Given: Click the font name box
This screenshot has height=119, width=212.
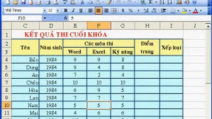Looking at the screenshot, I should tap(24, 10).
